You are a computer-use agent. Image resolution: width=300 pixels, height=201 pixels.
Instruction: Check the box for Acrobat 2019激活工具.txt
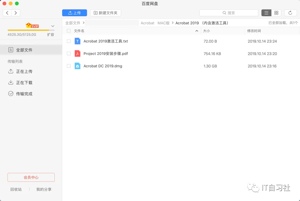click(69, 41)
